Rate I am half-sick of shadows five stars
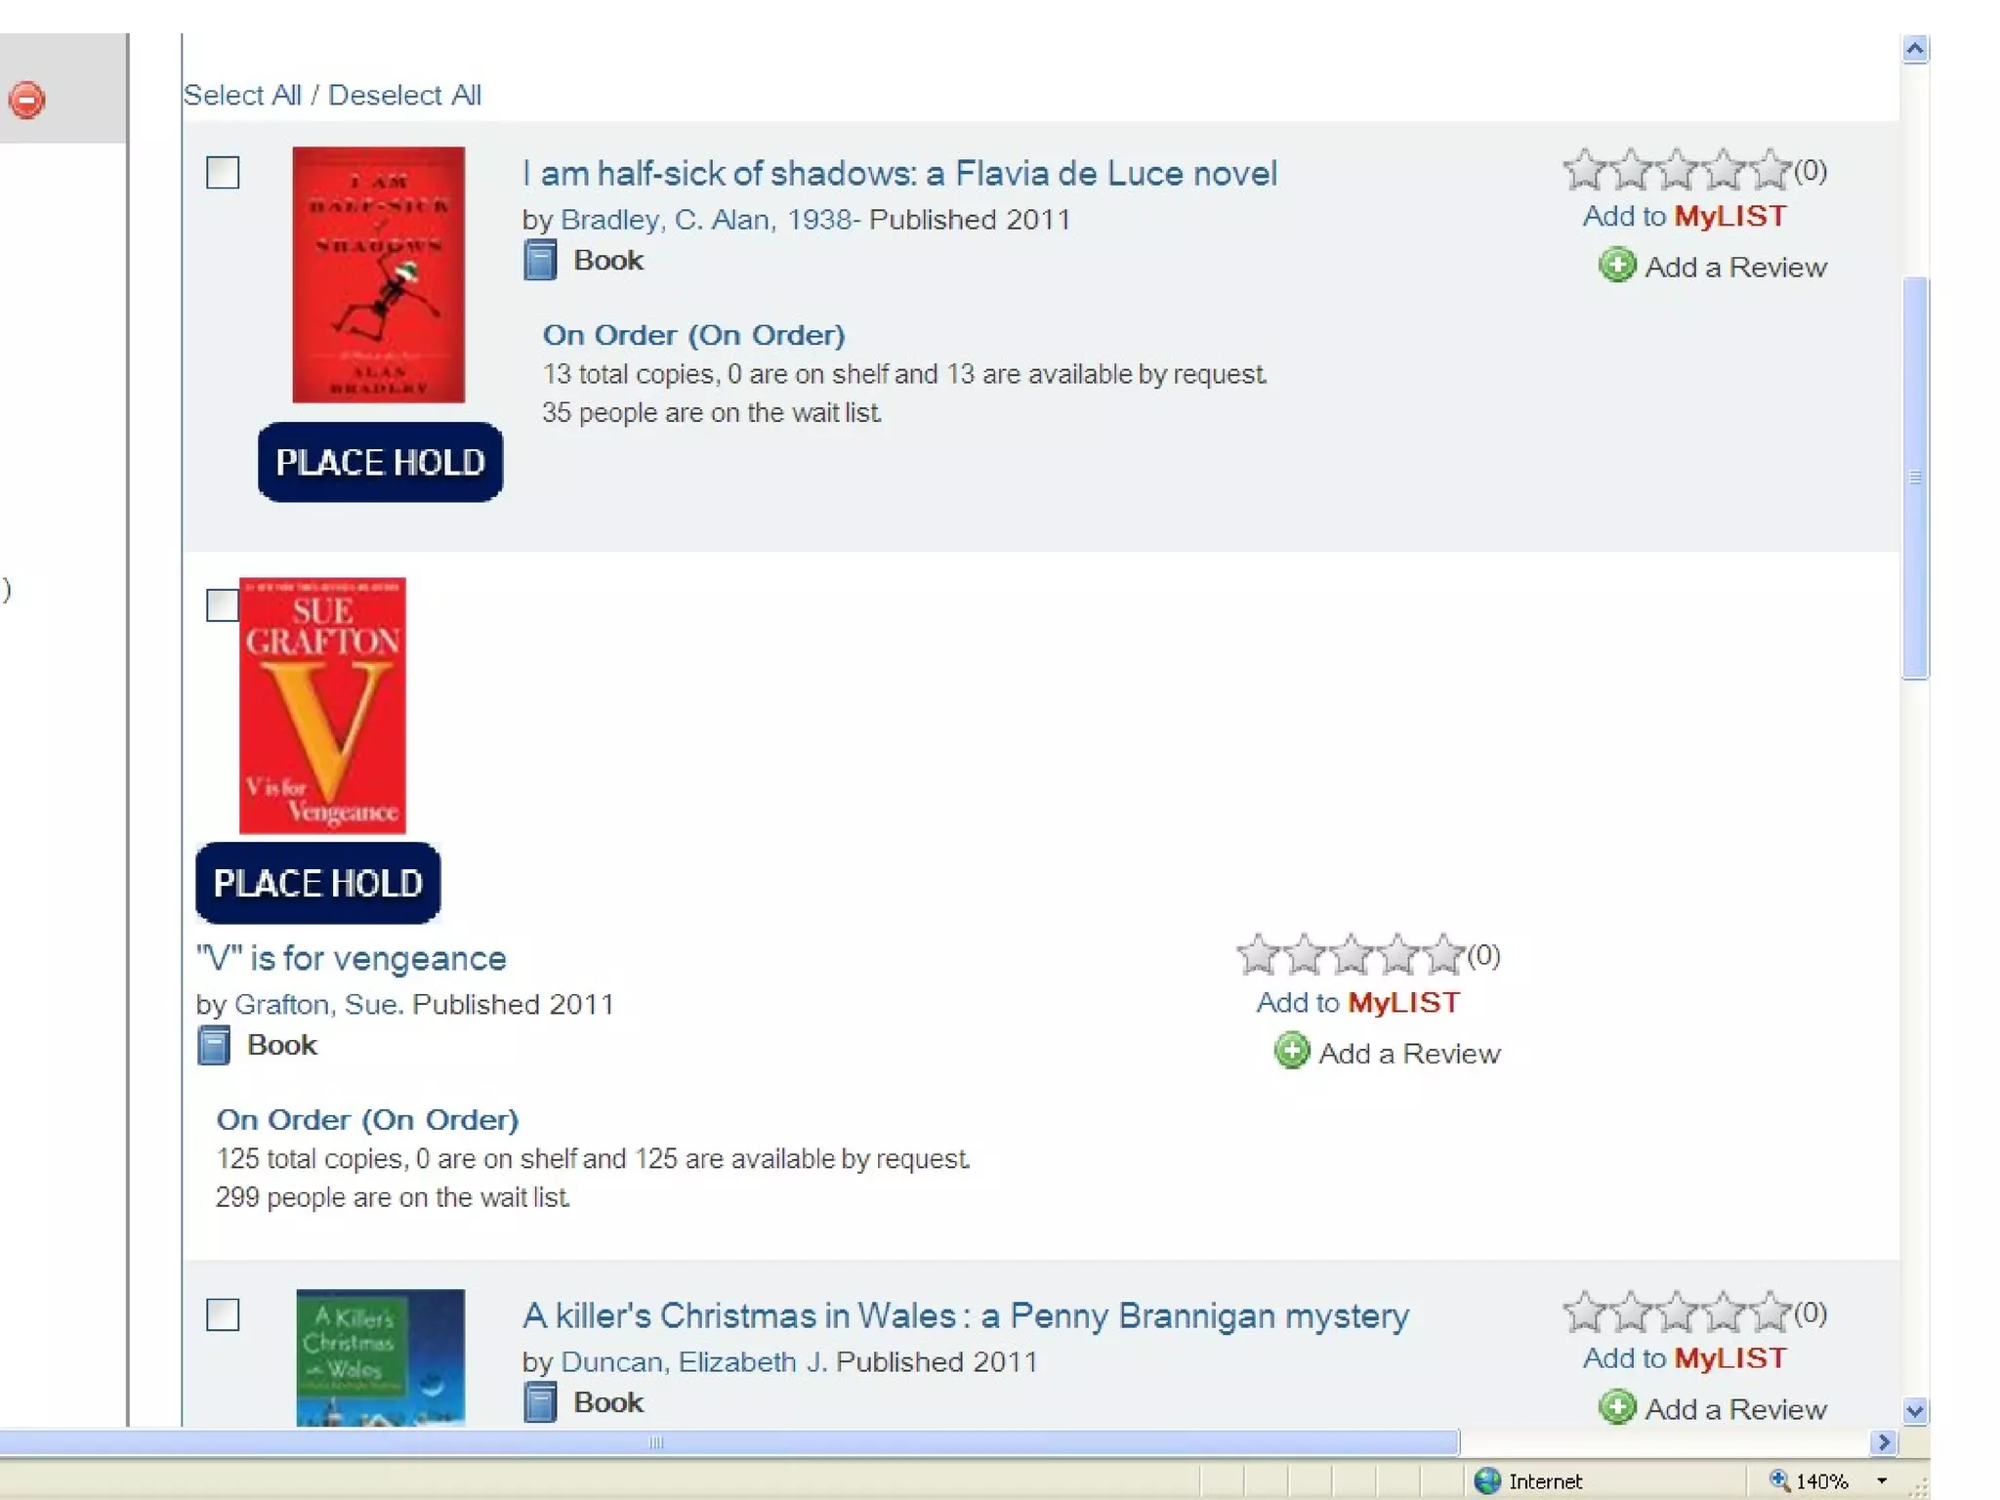 (1770, 170)
